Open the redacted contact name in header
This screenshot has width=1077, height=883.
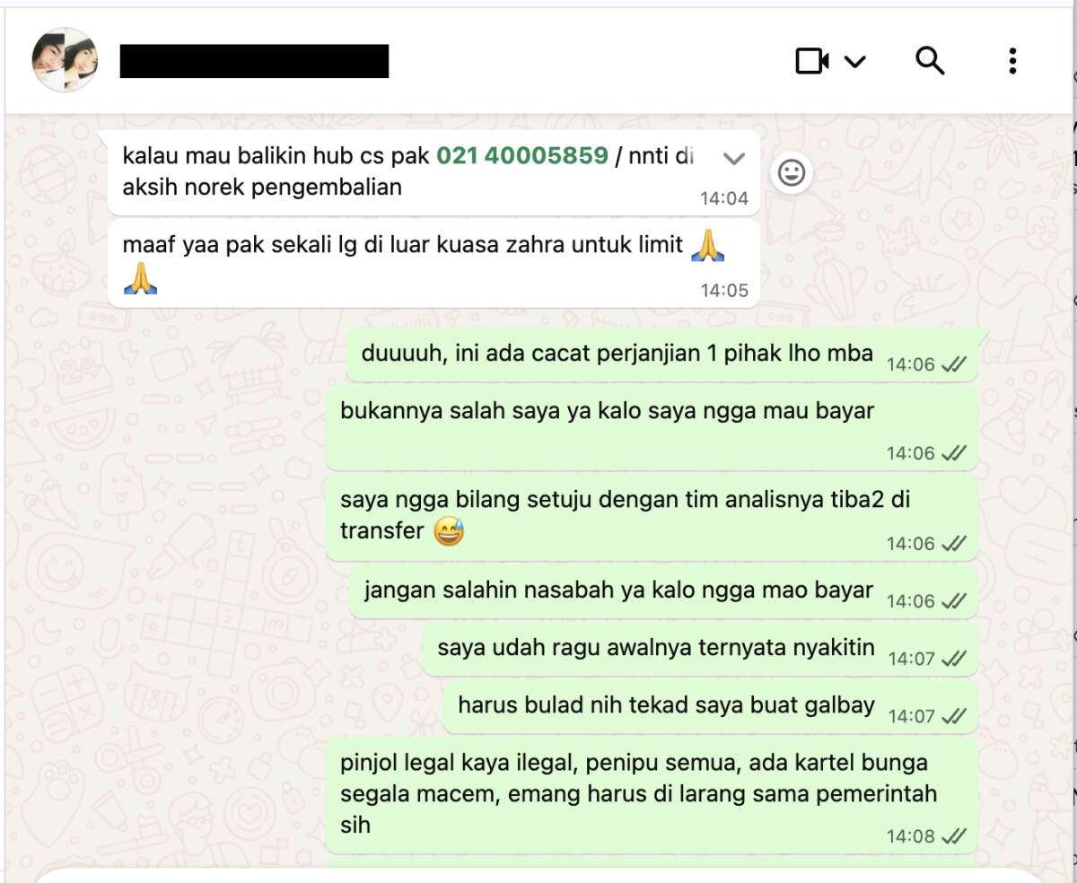click(254, 61)
